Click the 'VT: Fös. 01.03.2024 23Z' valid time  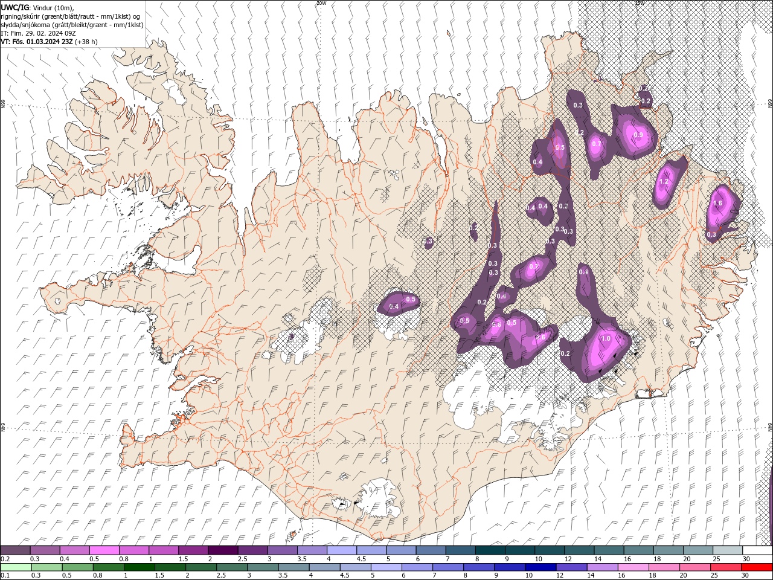(37, 42)
